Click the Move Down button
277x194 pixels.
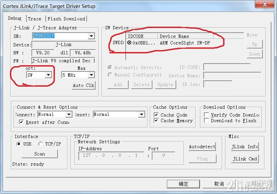255,54
